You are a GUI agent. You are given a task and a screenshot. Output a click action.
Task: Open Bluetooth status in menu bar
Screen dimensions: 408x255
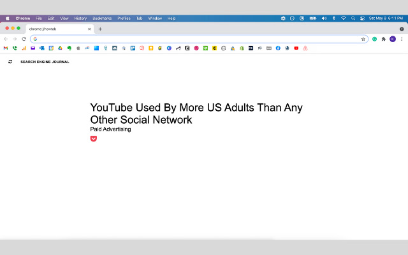click(x=334, y=18)
